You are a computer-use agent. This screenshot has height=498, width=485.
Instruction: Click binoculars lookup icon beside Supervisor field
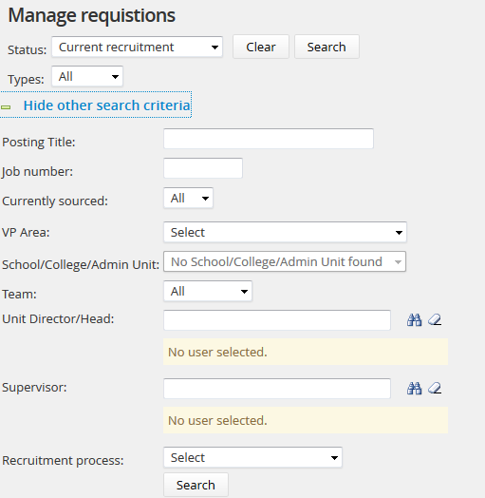tap(414, 388)
